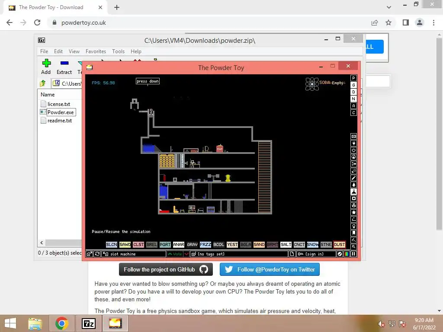Open Chrome three-dot menu
This screenshot has height=332, width=443.
(x=433, y=22)
